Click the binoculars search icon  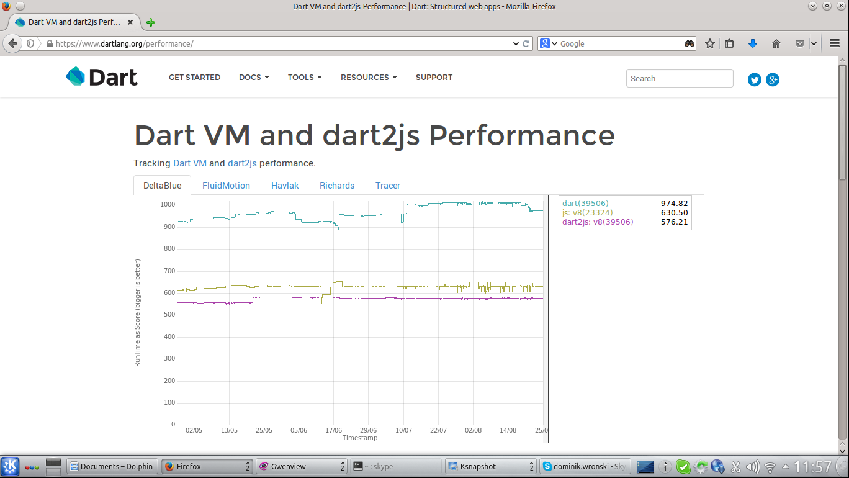pyautogui.click(x=690, y=44)
